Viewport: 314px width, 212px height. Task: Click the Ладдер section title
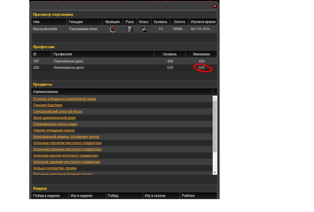coord(40,188)
